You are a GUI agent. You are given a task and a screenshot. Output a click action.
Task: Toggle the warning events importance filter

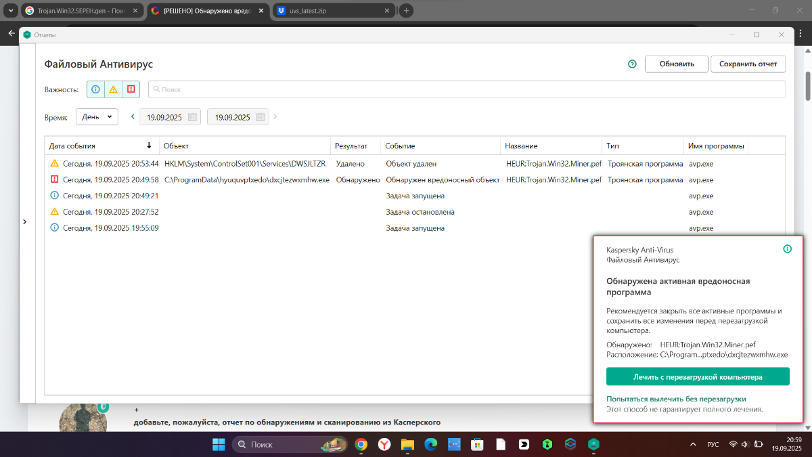click(x=113, y=89)
